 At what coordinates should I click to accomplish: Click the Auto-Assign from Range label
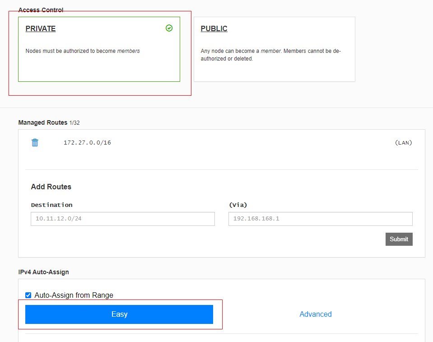pyautogui.click(x=74, y=295)
